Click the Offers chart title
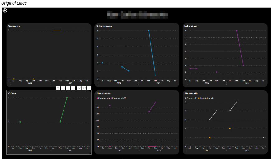Image resolution: width=271 pixels, height=159 pixels. pyautogui.click(x=12, y=93)
